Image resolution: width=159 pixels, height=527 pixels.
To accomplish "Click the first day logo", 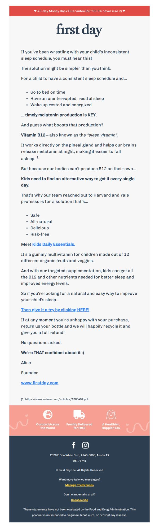I will [79, 30].
